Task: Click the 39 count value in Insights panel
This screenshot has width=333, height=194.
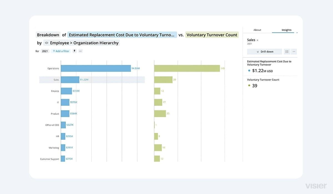Action: tap(254, 86)
